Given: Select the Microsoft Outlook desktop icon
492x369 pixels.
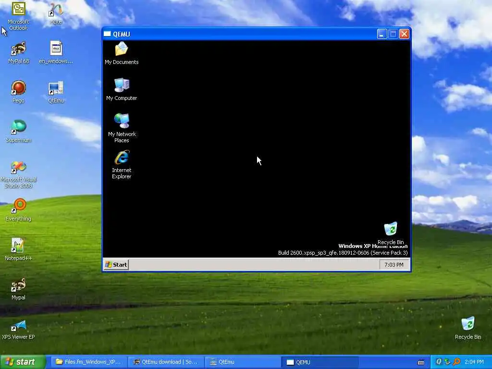Looking at the screenshot, I should (18, 16).
